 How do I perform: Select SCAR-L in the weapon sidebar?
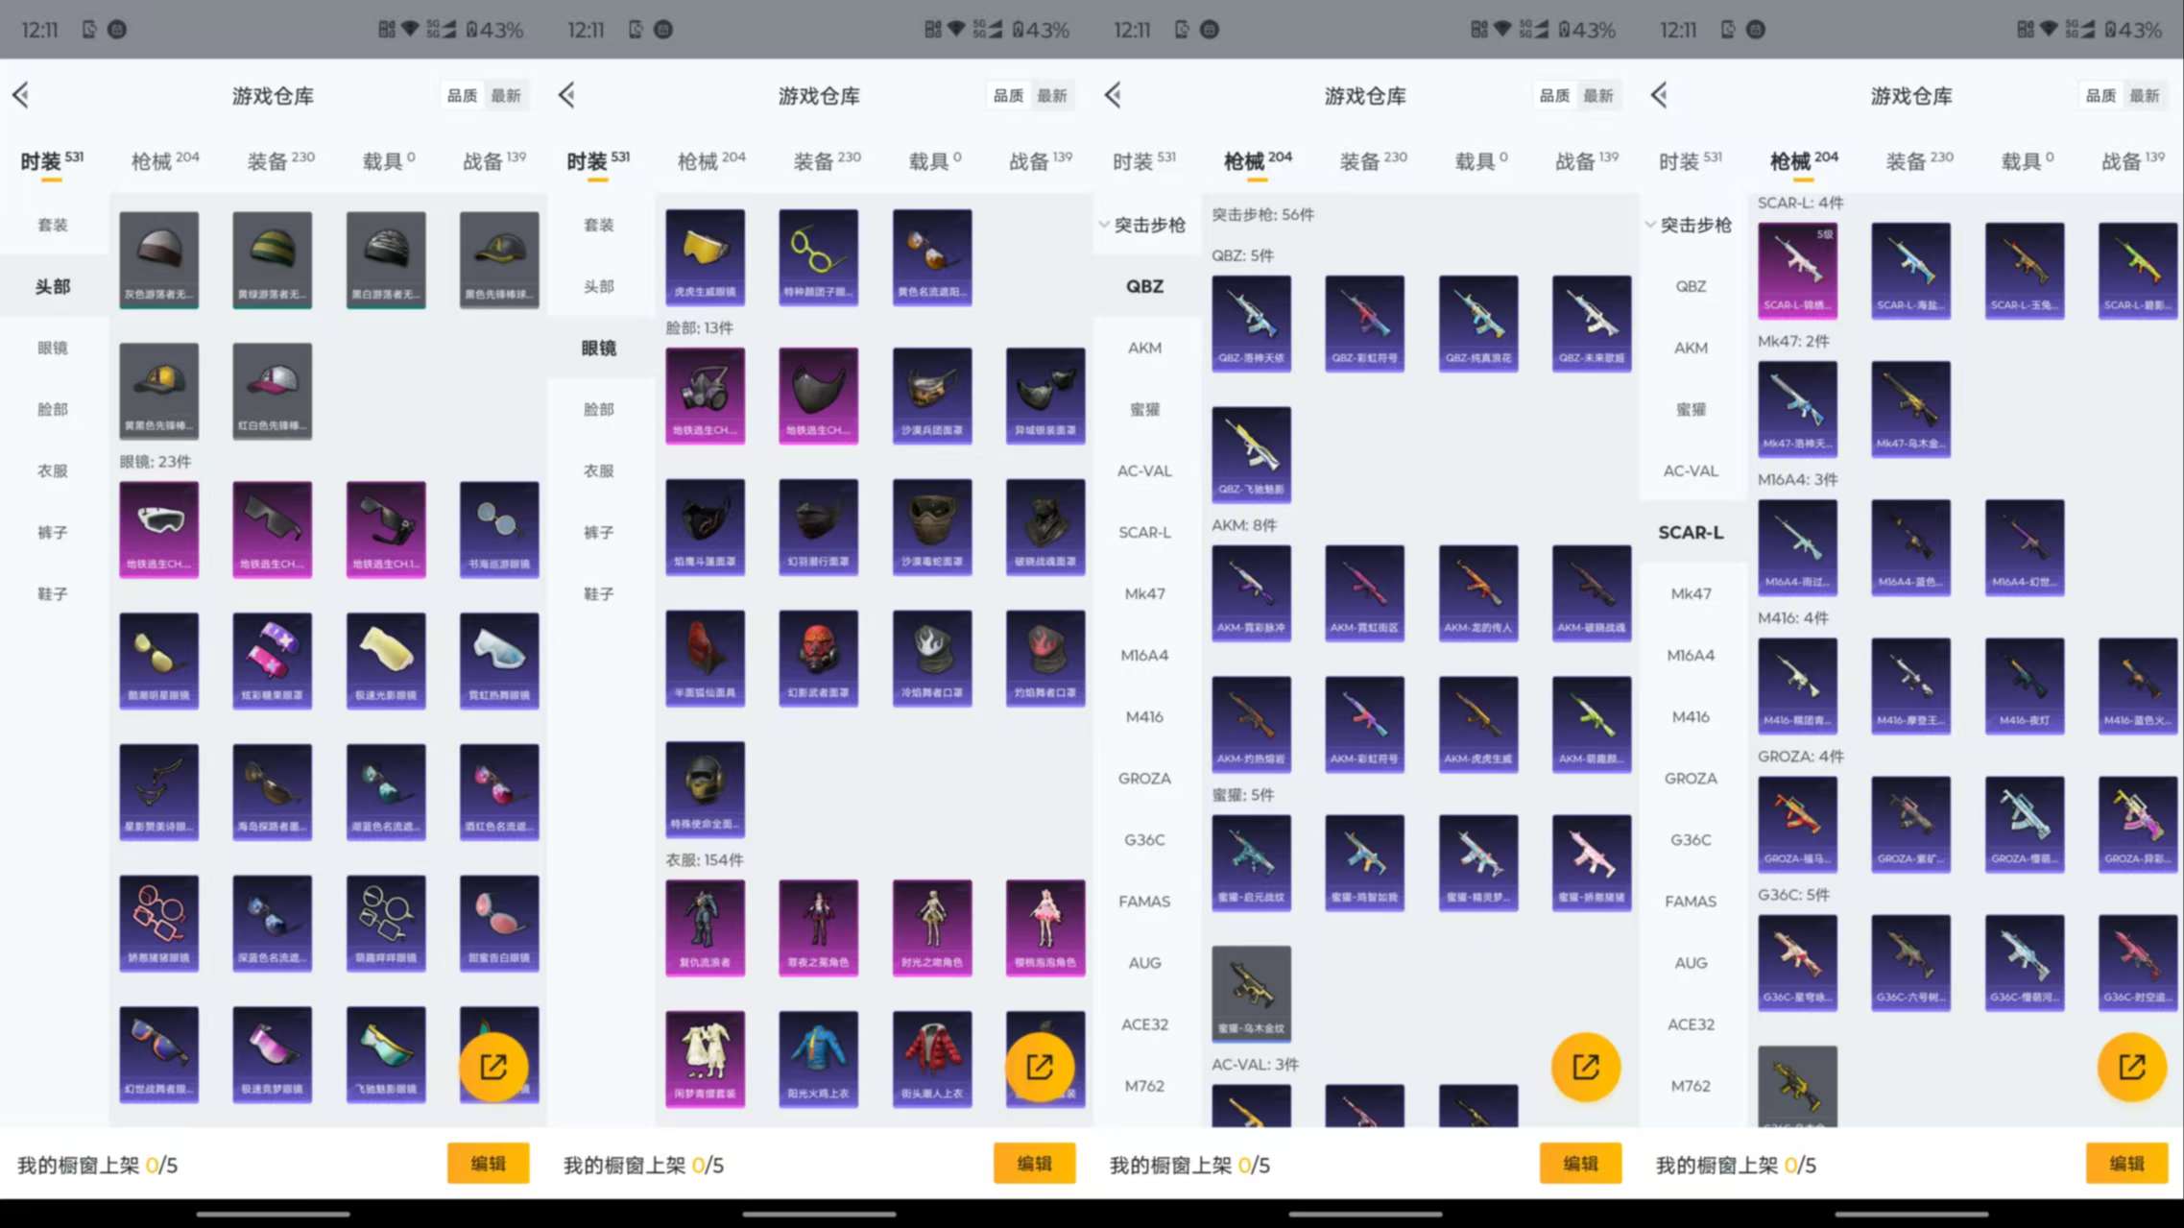[1144, 532]
